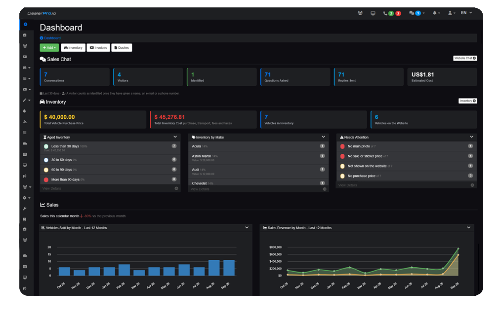
Task: Open View Details under Aged Inventory
Action: [x=51, y=188]
